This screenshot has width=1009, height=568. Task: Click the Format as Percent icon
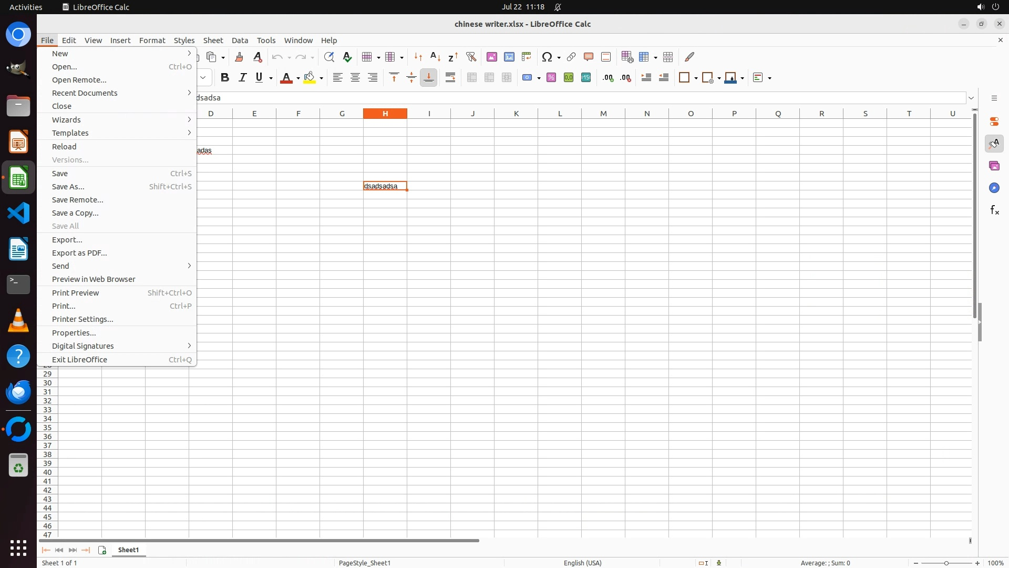(551, 78)
